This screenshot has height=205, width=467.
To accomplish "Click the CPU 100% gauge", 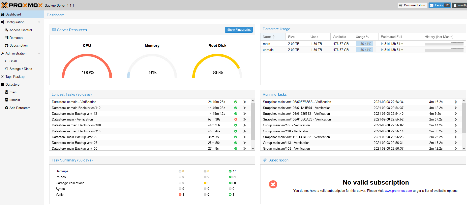I will click(87, 66).
